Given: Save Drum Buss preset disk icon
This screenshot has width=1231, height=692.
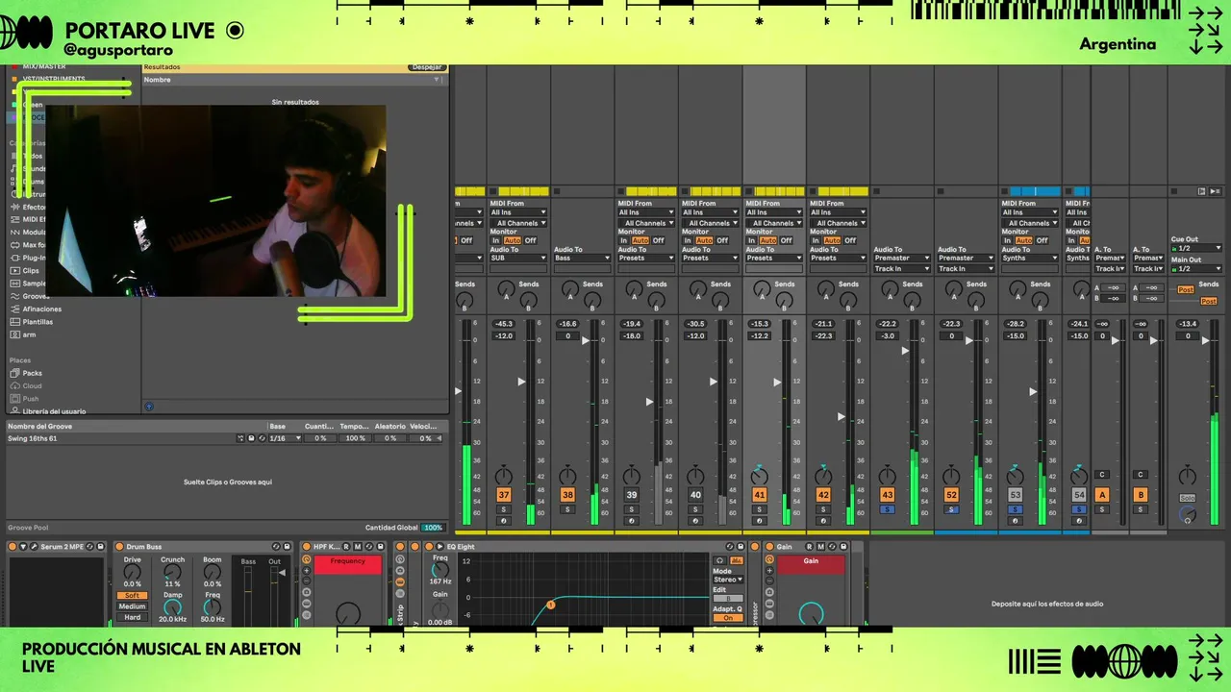Looking at the screenshot, I should (287, 547).
